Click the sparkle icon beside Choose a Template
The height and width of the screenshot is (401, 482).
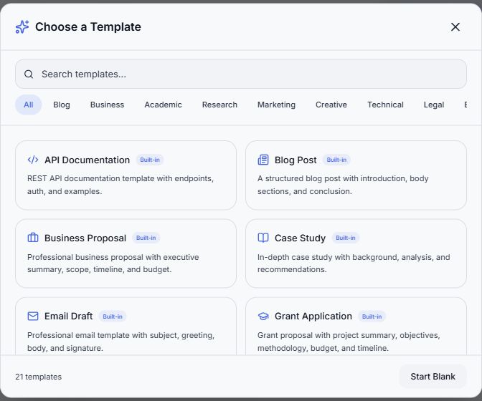[22, 27]
